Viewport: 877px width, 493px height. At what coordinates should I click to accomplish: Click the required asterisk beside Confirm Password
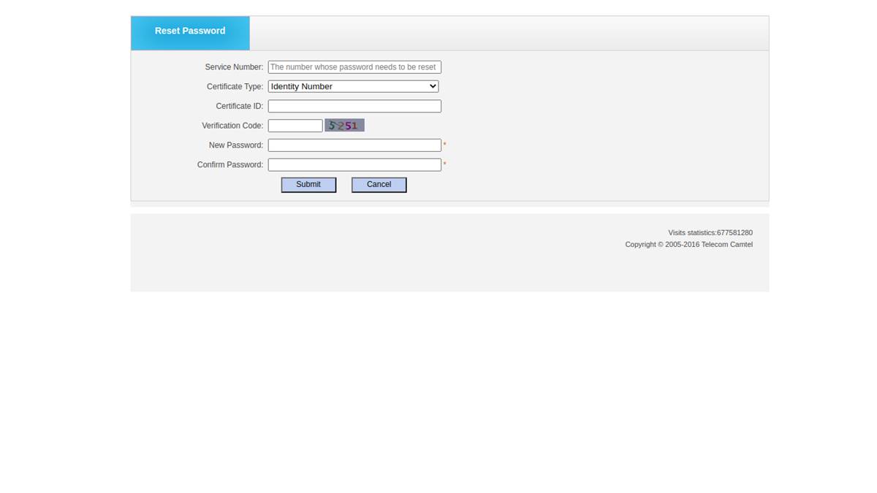[x=444, y=164]
